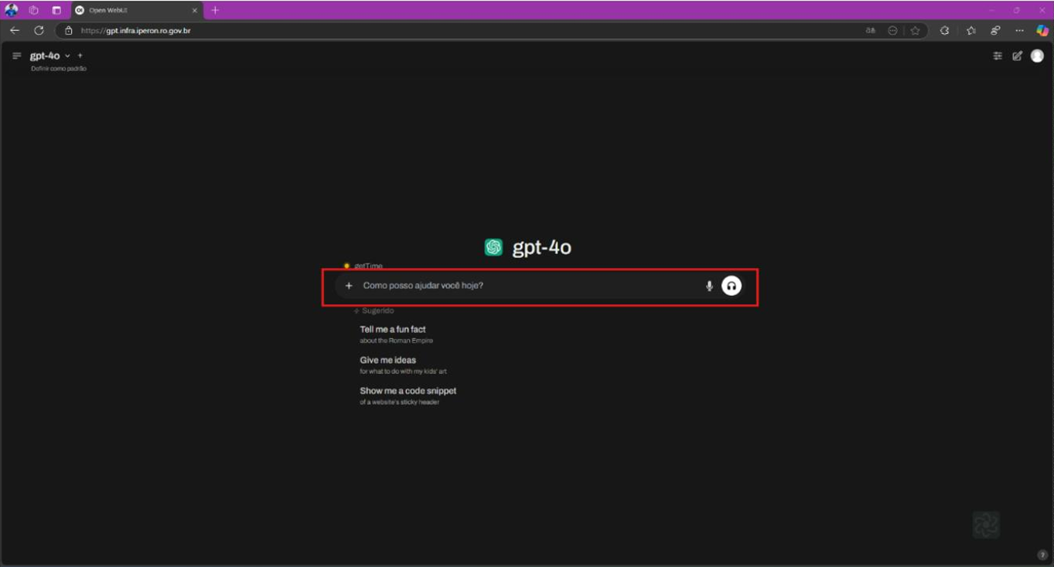Expand the gpt-4o model selector dropdown
The width and height of the screenshot is (1054, 567).
tap(50, 56)
